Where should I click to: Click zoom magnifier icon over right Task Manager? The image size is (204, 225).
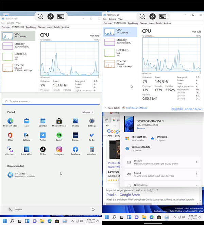pos(142,16)
